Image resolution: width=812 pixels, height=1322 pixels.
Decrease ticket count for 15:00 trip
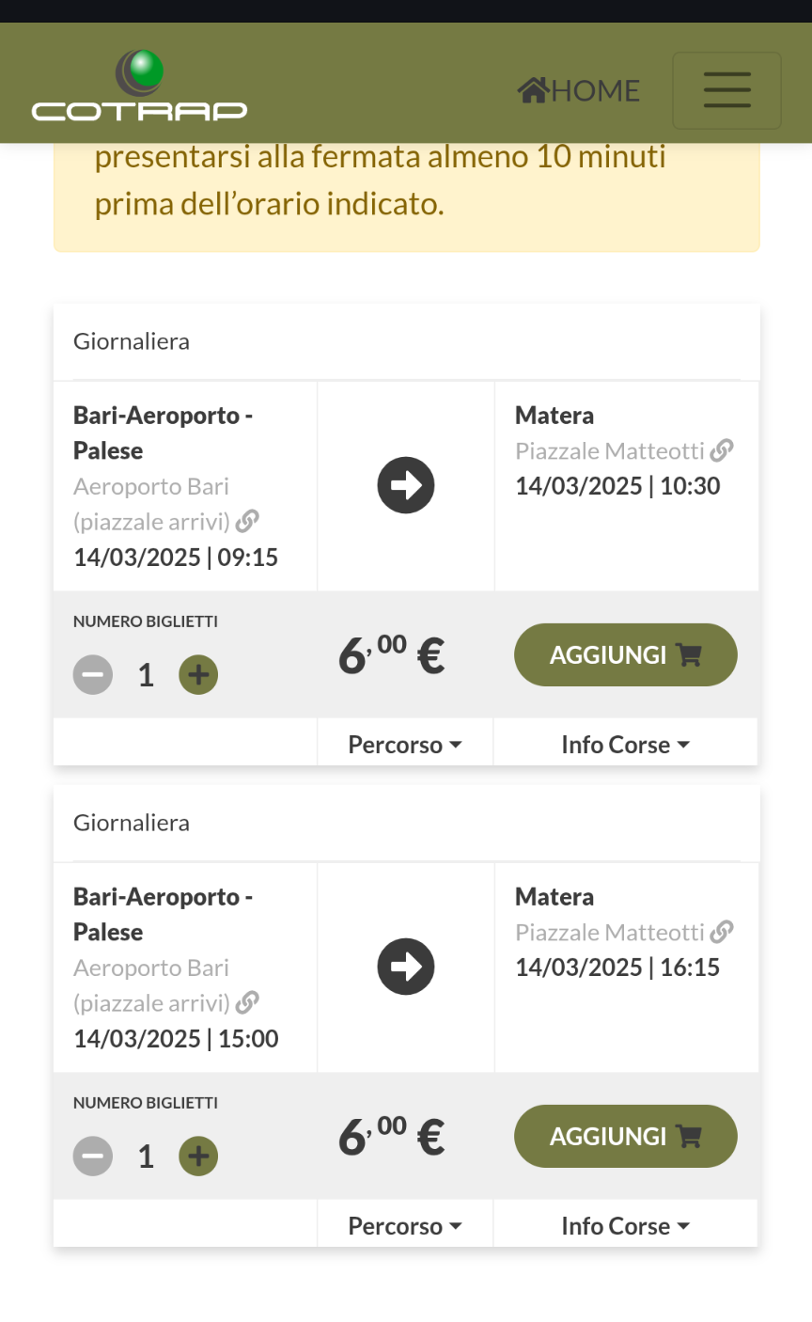point(93,1156)
